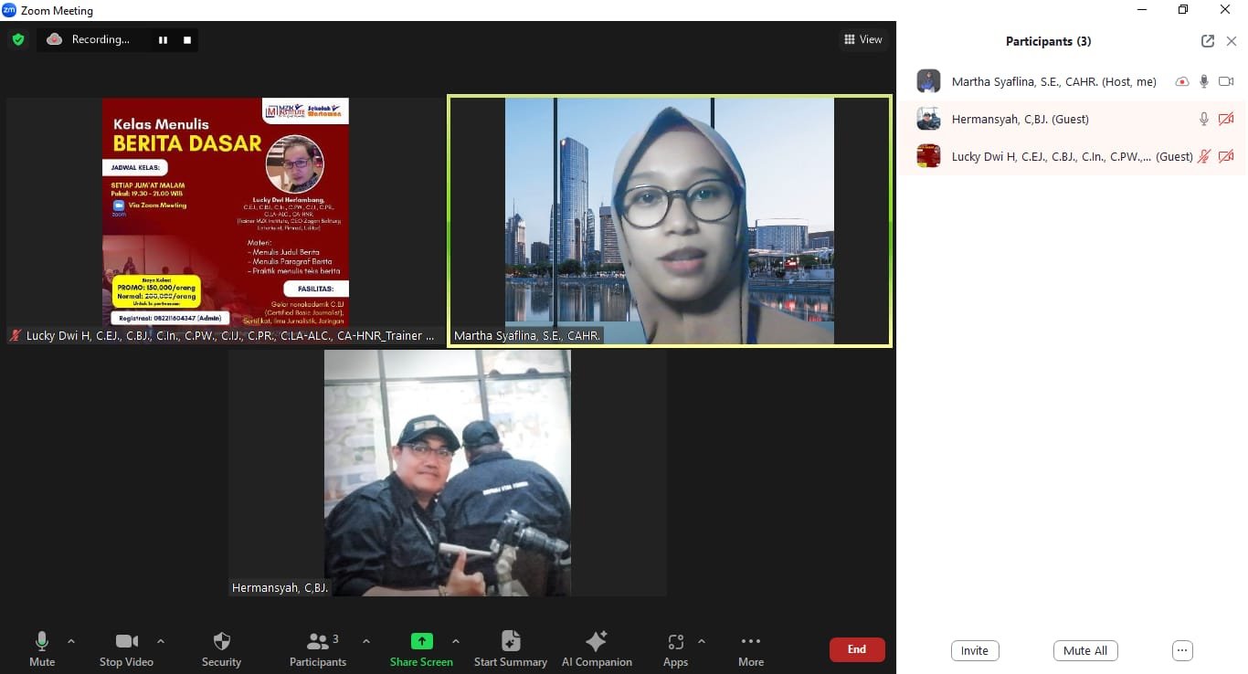The width and height of the screenshot is (1248, 674).
Task: Select Martha Syaflina's highlighted video tile
Action: [670, 220]
